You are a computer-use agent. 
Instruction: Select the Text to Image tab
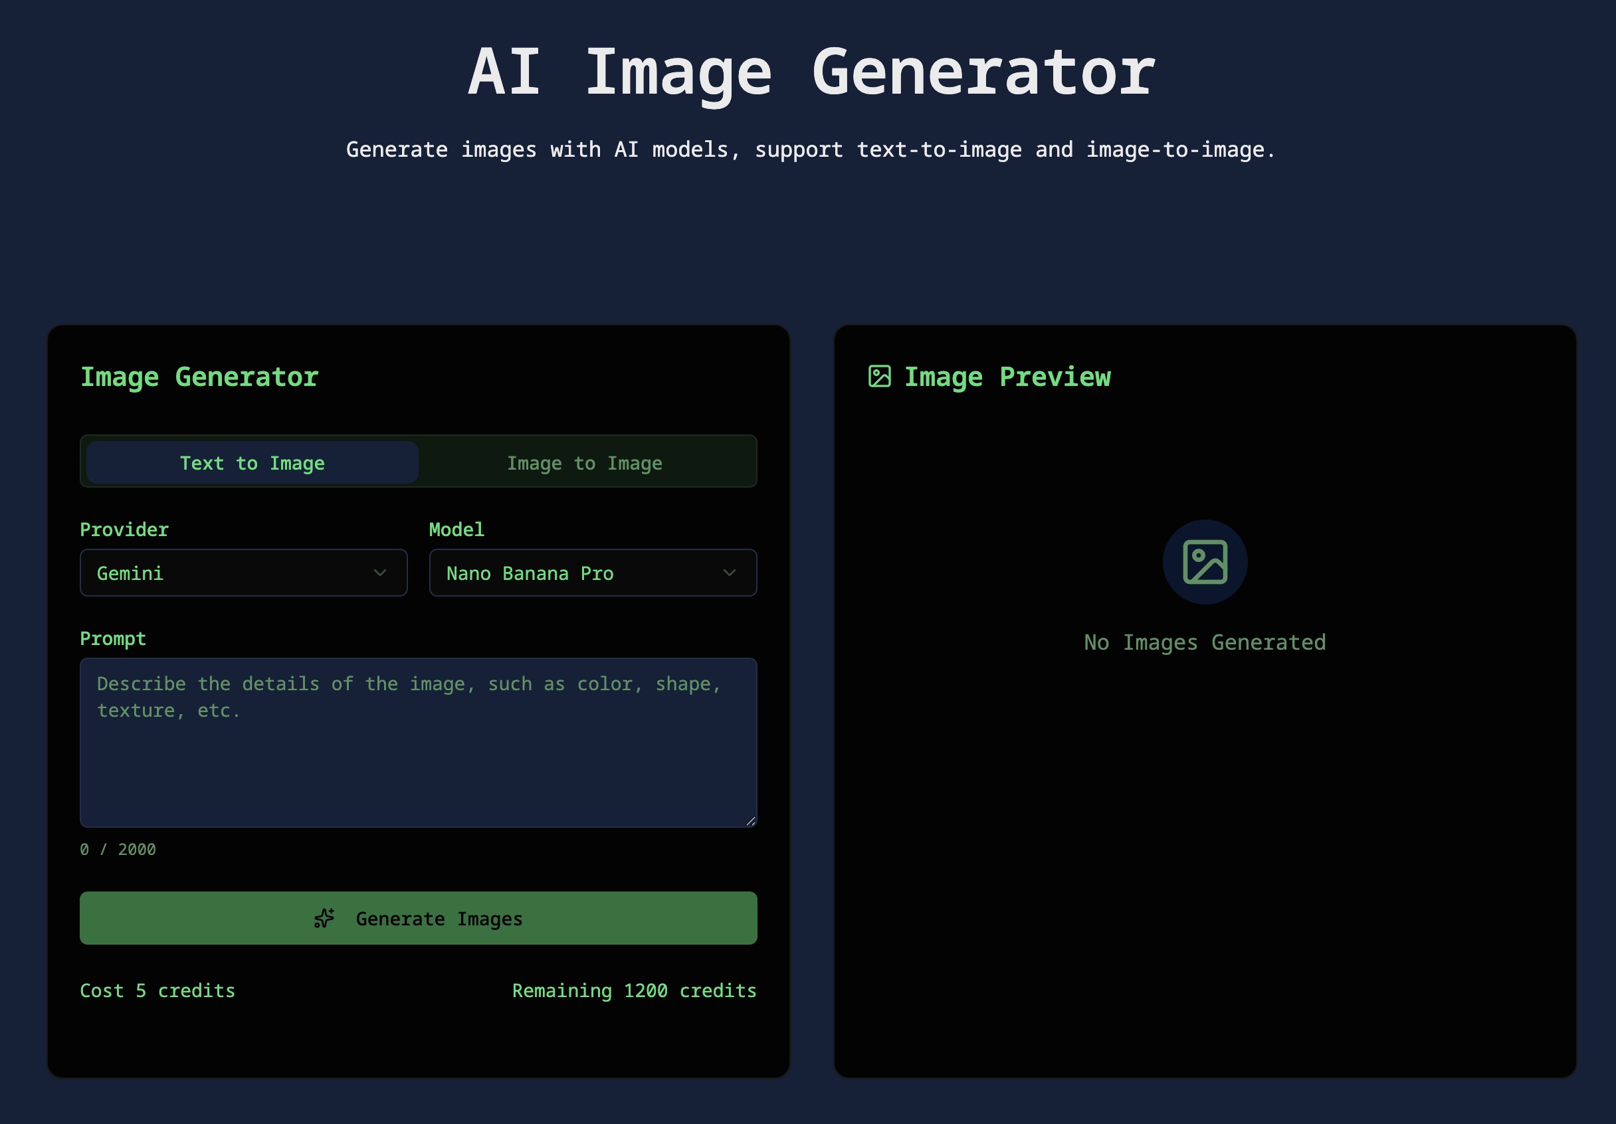pyautogui.click(x=251, y=462)
